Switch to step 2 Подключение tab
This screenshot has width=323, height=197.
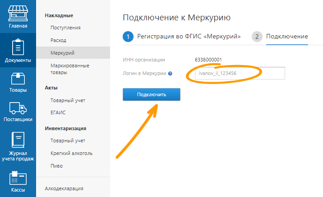pyautogui.click(x=280, y=37)
